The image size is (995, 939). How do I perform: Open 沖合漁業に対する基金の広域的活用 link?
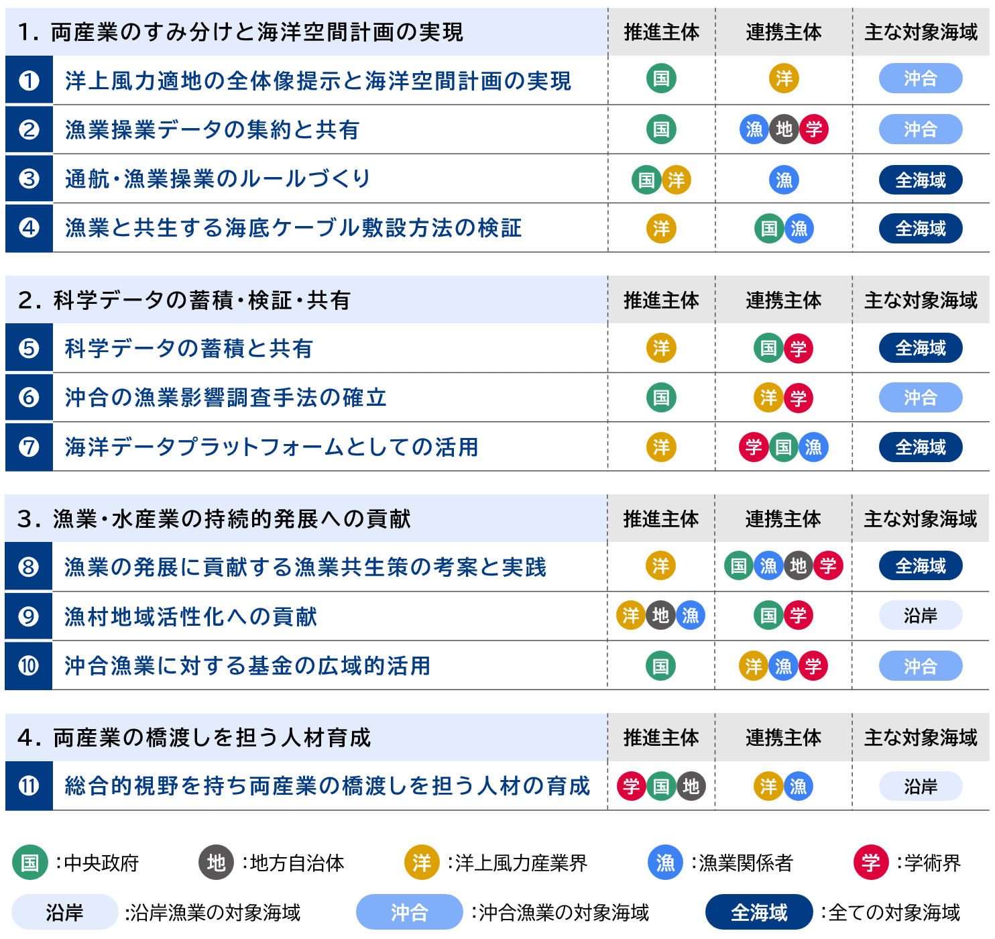tap(247, 666)
